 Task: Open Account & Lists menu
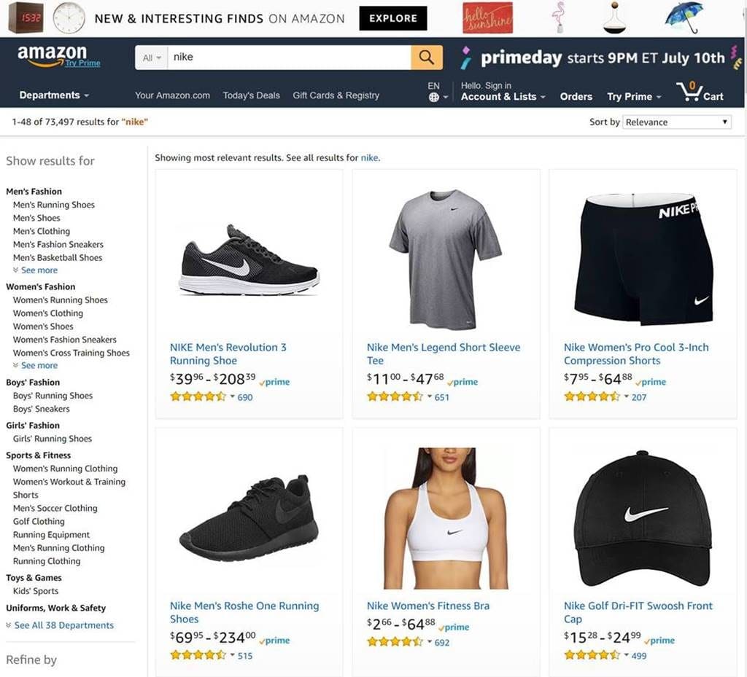coord(503,97)
